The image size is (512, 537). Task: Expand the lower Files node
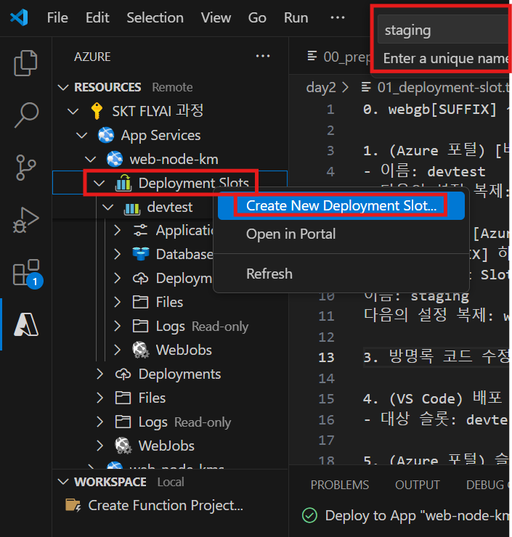[99, 398]
